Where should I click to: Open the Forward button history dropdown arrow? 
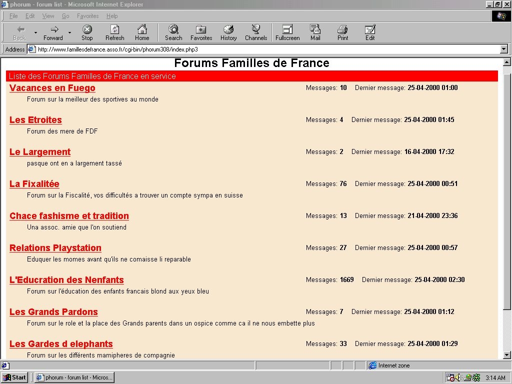(69, 33)
